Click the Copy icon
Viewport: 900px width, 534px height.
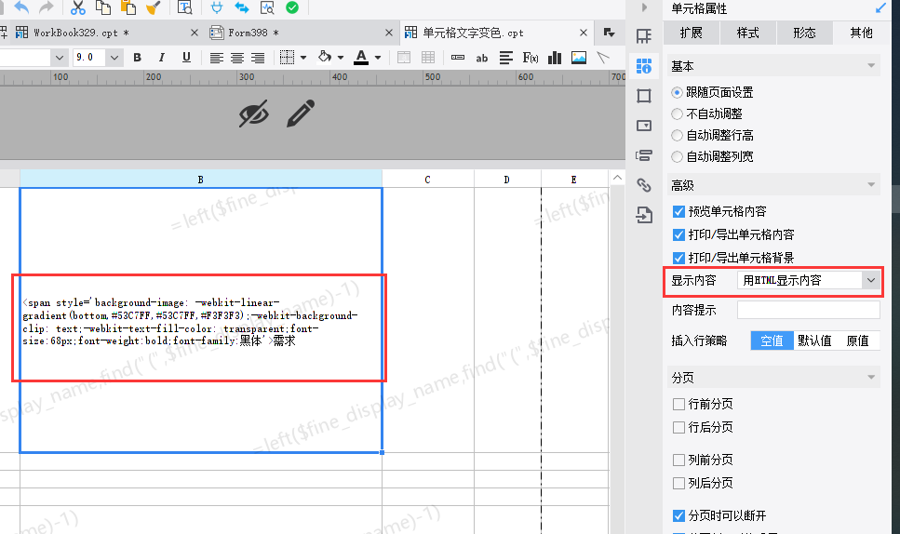pos(103,7)
